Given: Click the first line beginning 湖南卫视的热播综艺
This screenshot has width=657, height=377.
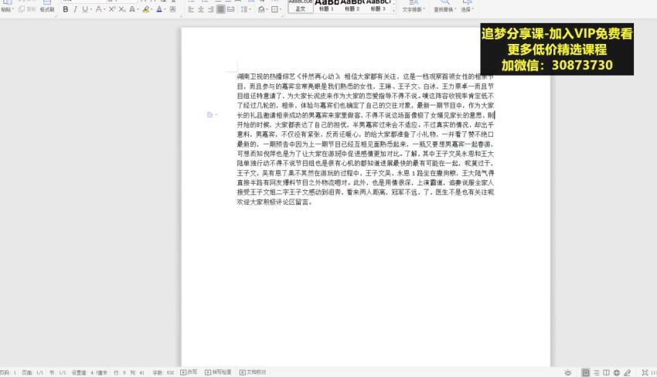Looking at the screenshot, I should [x=366, y=76].
